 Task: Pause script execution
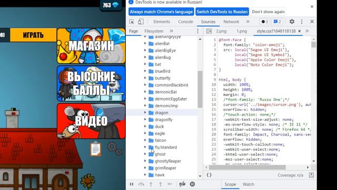pyautogui.click(x=132, y=184)
